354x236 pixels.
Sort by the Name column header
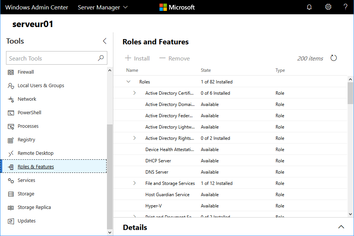tap(132, 70)
